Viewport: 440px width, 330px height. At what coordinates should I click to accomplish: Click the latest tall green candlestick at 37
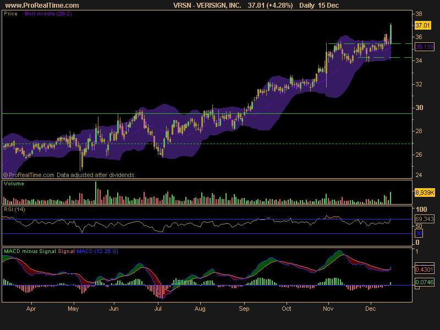[x=391, y=34]
